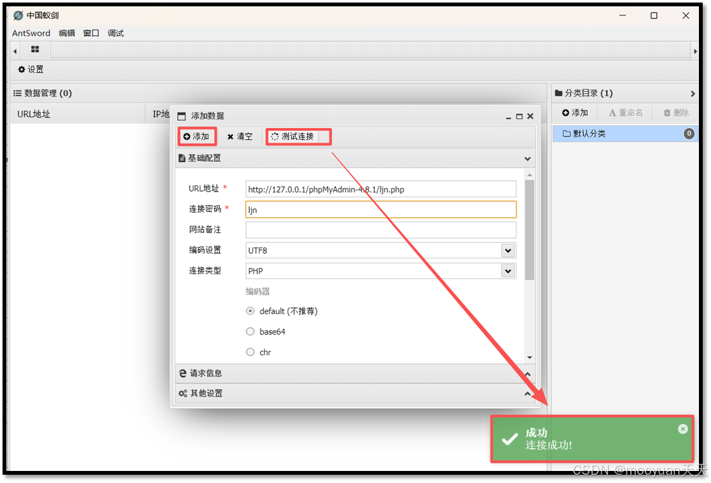This screenshot has width=711, height=483.
Task: Select the 默认分类 folder
Action: [x=625, y=134]
